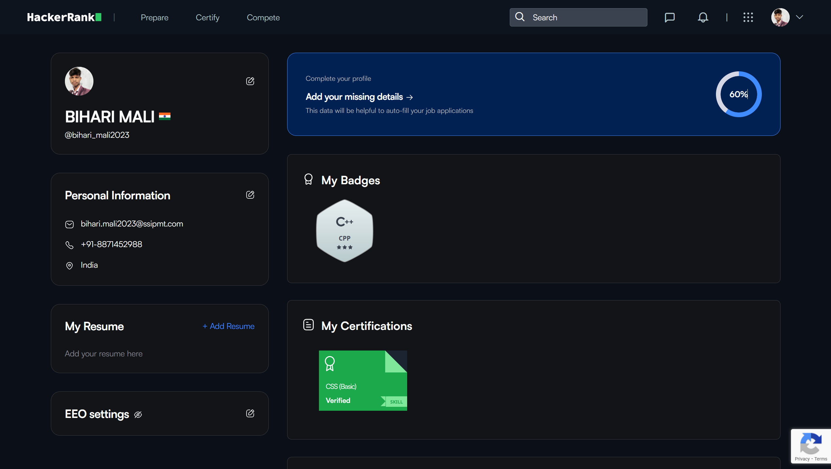Click the location pin icon
Screen dimensions: 831x469
pos(69,265)
